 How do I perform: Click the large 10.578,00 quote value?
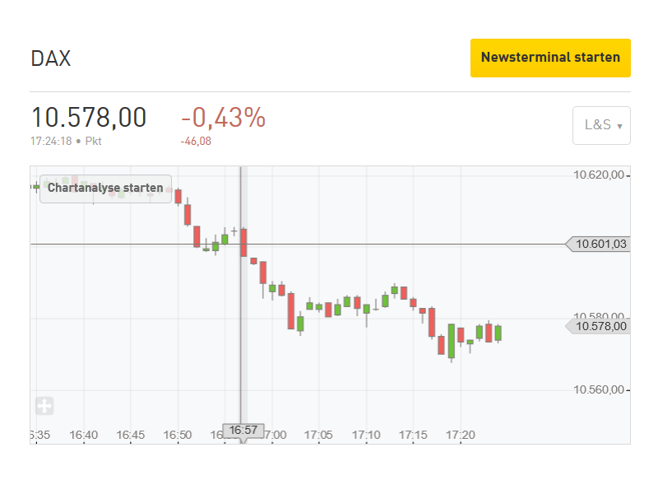(x=89, y=118)
